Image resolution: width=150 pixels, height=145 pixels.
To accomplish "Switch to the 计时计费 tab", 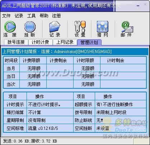I will click(x=40, y=42).
